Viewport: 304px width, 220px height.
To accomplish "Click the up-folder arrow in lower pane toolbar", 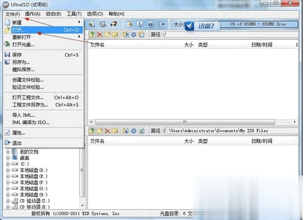I will tap(92, 131).
